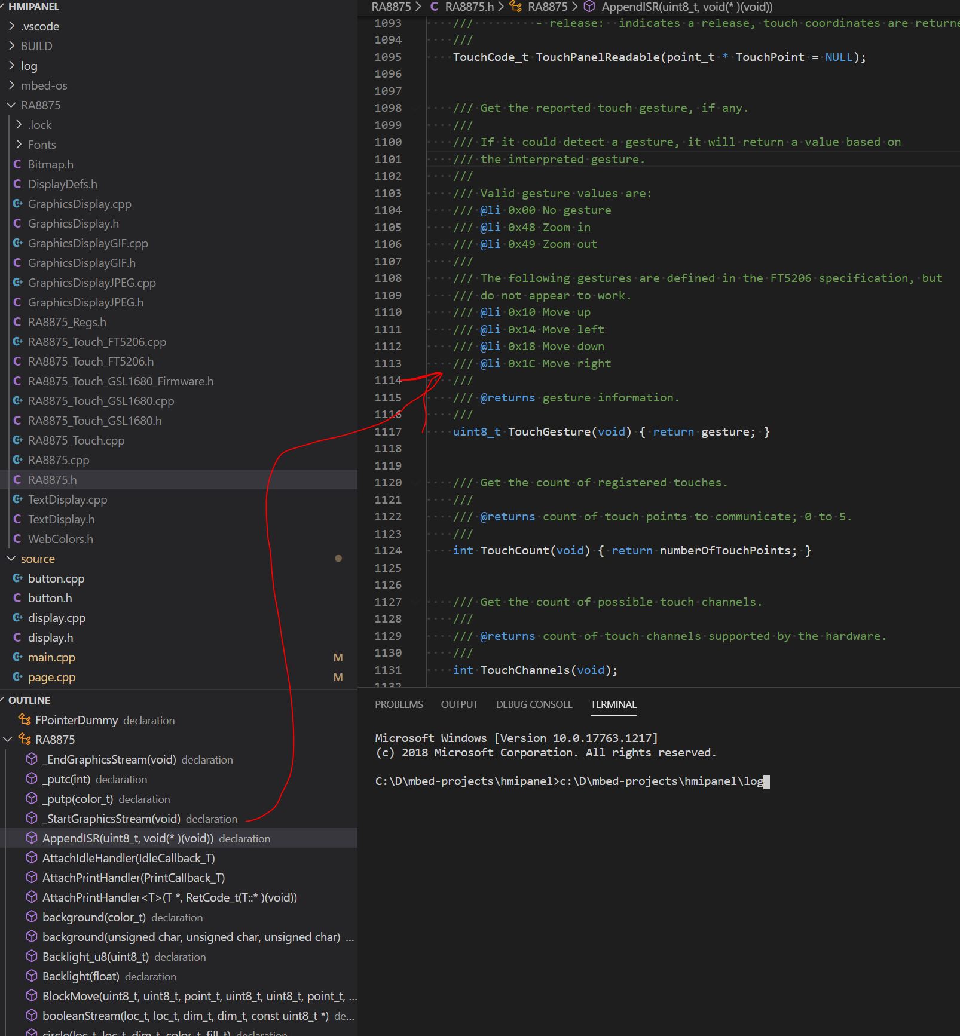This screenshot has width=960, height=1036.
Task: Click the class icon next to RA8875 in Outline
Action: (25, 740)
